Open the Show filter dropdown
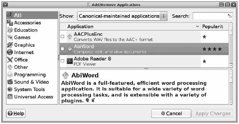This screenshot has width=239, height=124. pos(122,16)
